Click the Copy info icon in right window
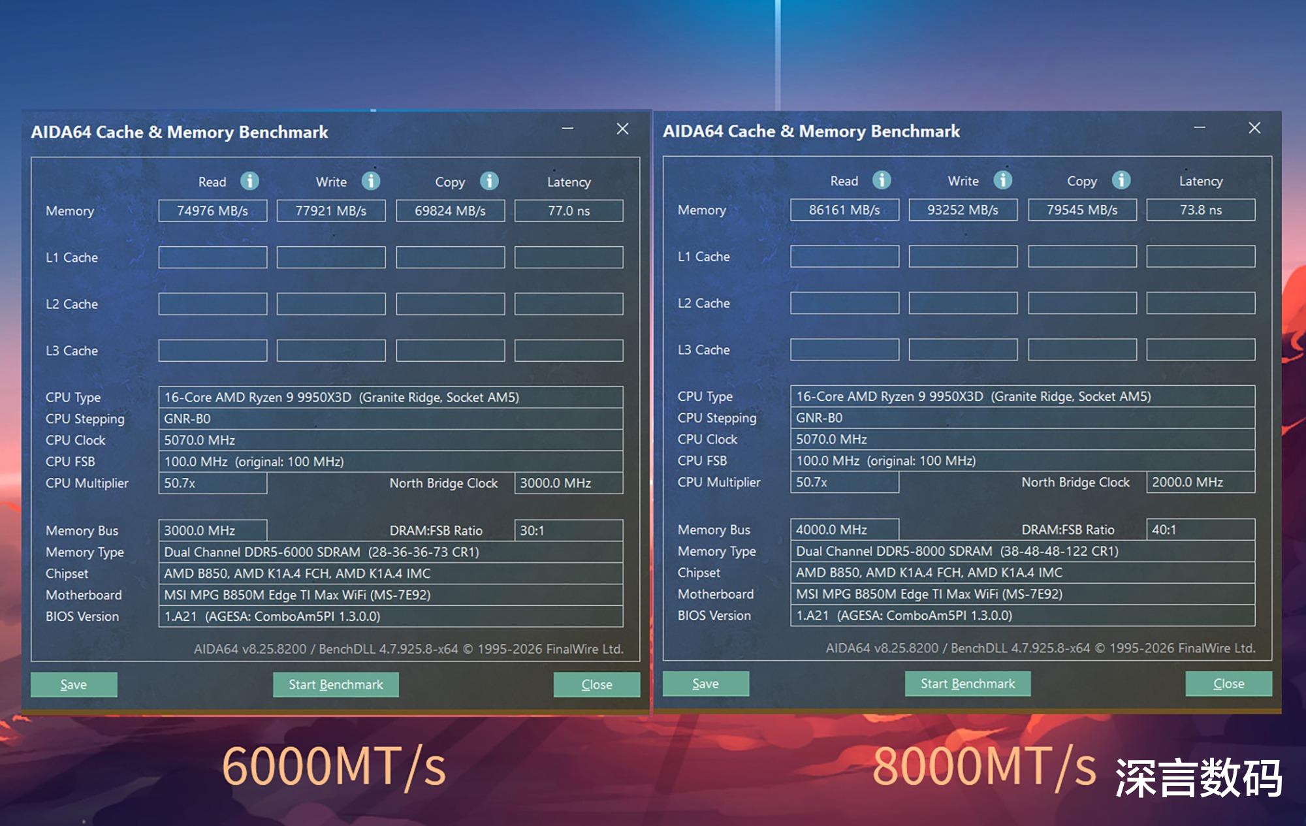1306x826 pixels. pos(1121,180)
